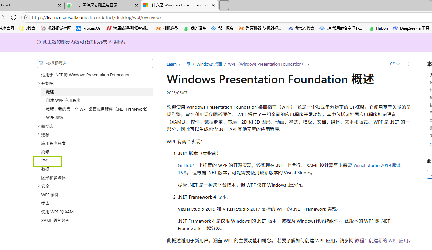Open the ProcessOn bookmark
Image resolution: width=432 pixels, height=250 pixels.
89,28
